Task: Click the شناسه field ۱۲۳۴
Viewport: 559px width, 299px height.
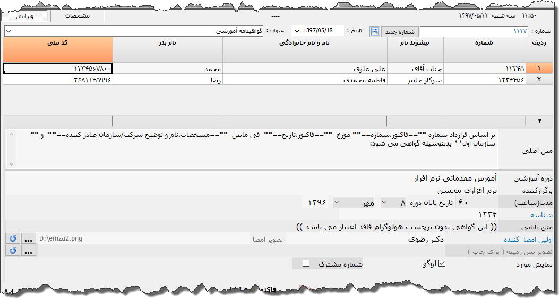Action: (x=418, y=215)
